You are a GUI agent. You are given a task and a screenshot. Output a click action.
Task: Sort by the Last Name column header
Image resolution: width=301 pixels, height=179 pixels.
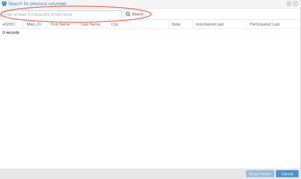click(93, 24)
